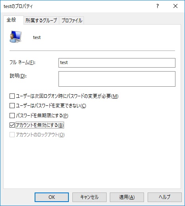The image size is (185, 206).
Task: Click the test username label beside avatar
Action: coord(37,37)
